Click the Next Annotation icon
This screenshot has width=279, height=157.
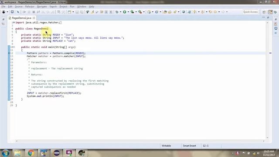coord(195,12)
